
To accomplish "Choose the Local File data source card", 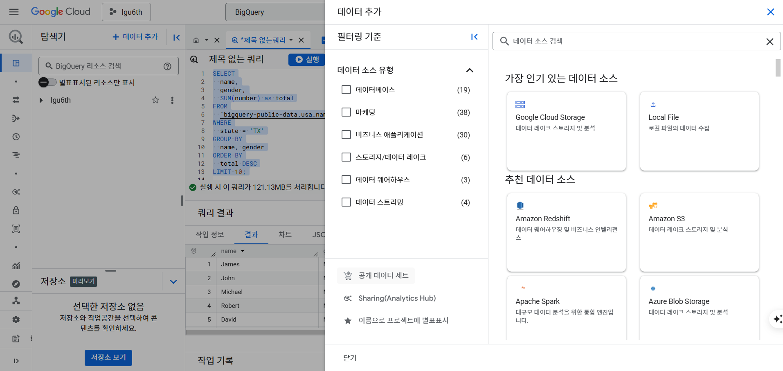I will point(699,131).
